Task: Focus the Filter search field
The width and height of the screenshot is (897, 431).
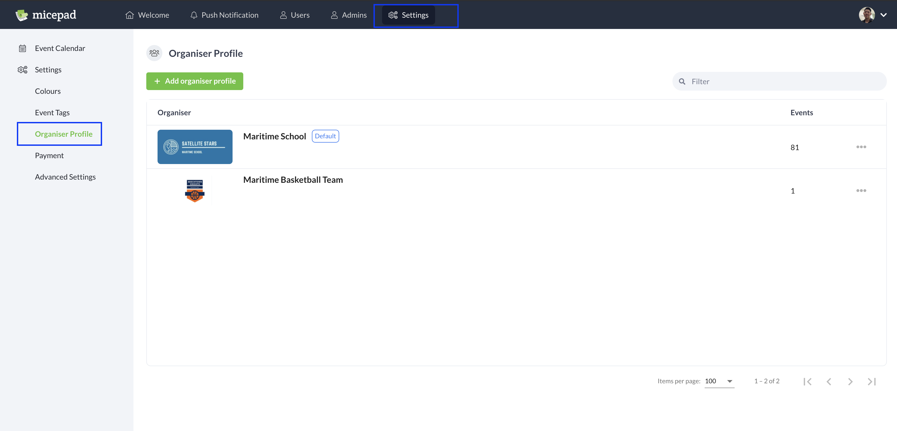Action: (779, 81)
